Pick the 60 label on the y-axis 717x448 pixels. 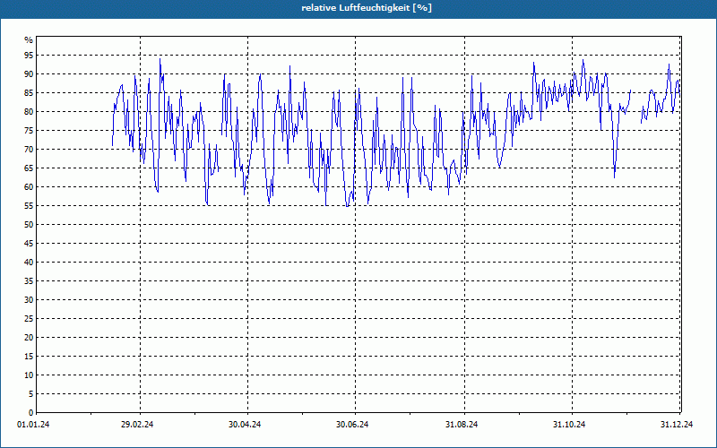coord(29,187)
